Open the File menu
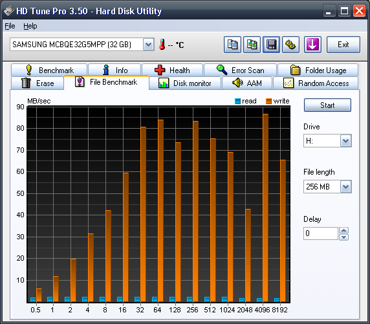 tap(10, 26)
